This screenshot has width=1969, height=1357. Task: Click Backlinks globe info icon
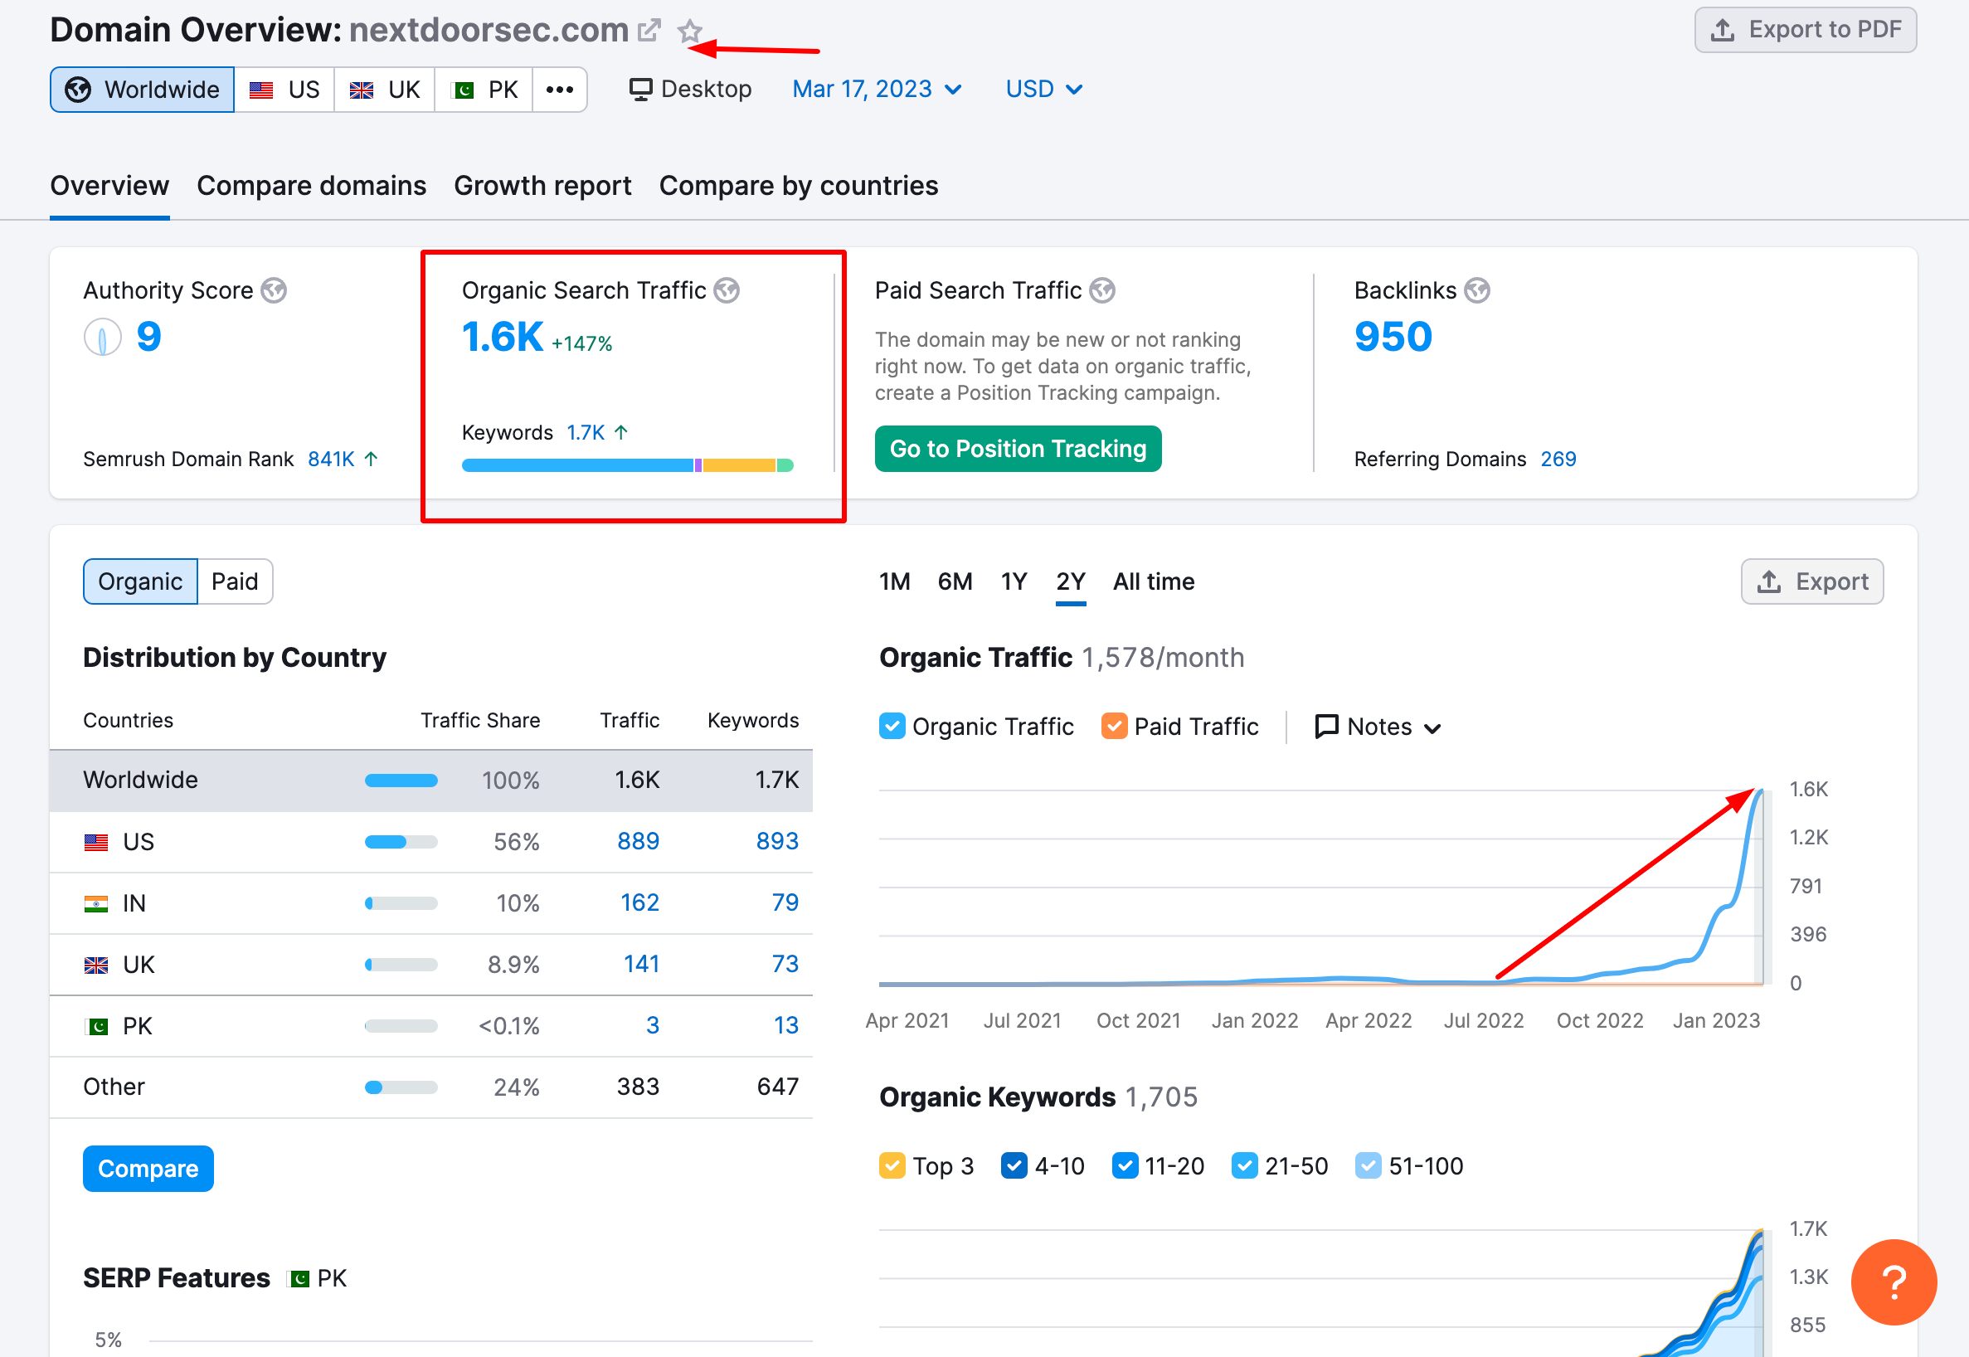coord(1476,291)
